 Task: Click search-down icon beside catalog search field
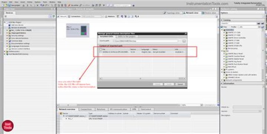pos(258,24)
